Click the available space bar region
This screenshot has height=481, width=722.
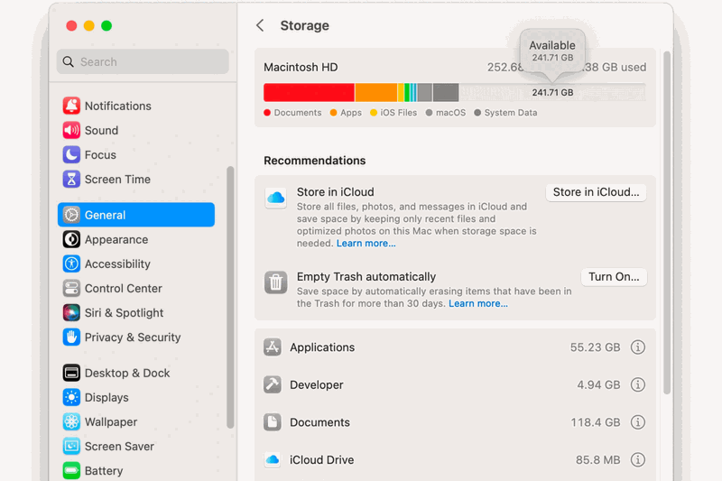[552, 93]
